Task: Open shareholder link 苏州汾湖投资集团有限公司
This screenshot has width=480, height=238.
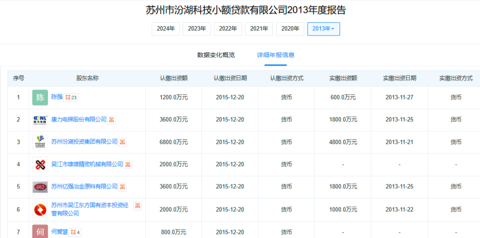Action: (x=84, y=141)
